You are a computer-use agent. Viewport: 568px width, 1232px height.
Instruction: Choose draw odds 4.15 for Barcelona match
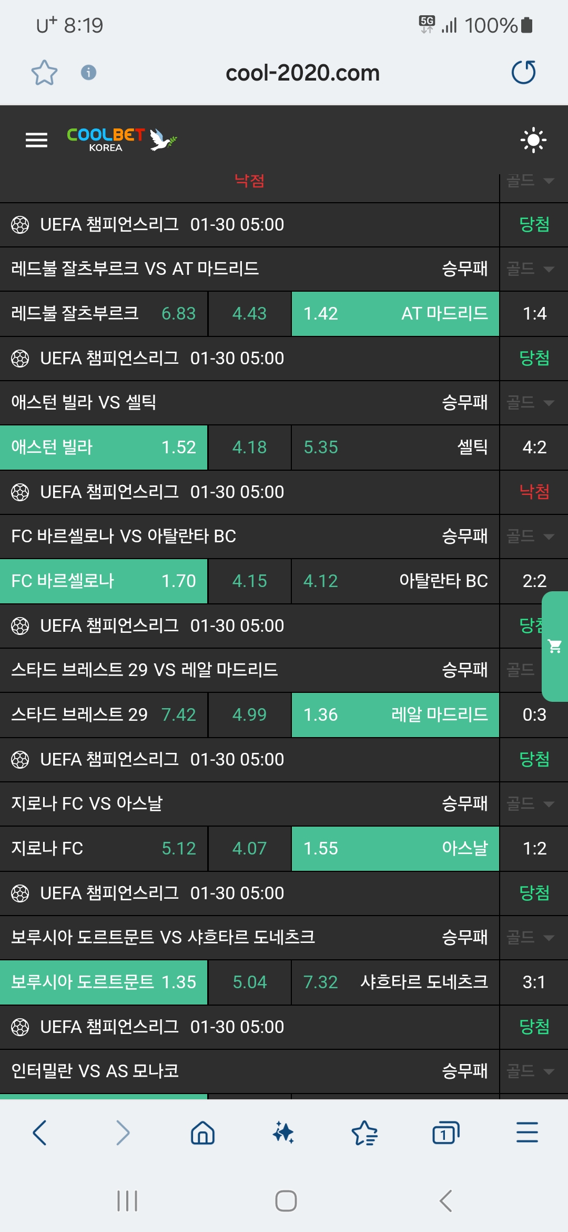point(249,581)
